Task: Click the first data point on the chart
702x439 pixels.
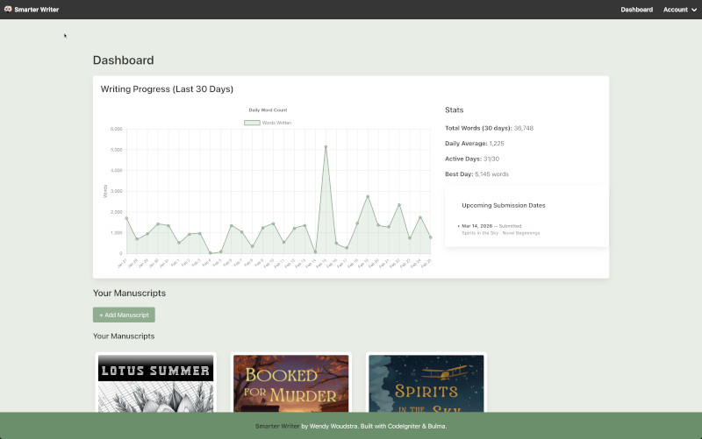Action: click(126, 218)
